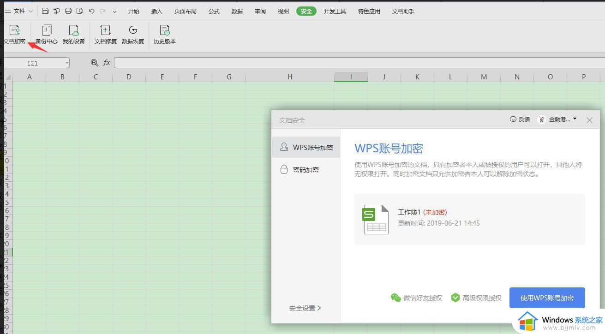Click the export to PDF icon after the Save icon

click(x=57, y=11)
